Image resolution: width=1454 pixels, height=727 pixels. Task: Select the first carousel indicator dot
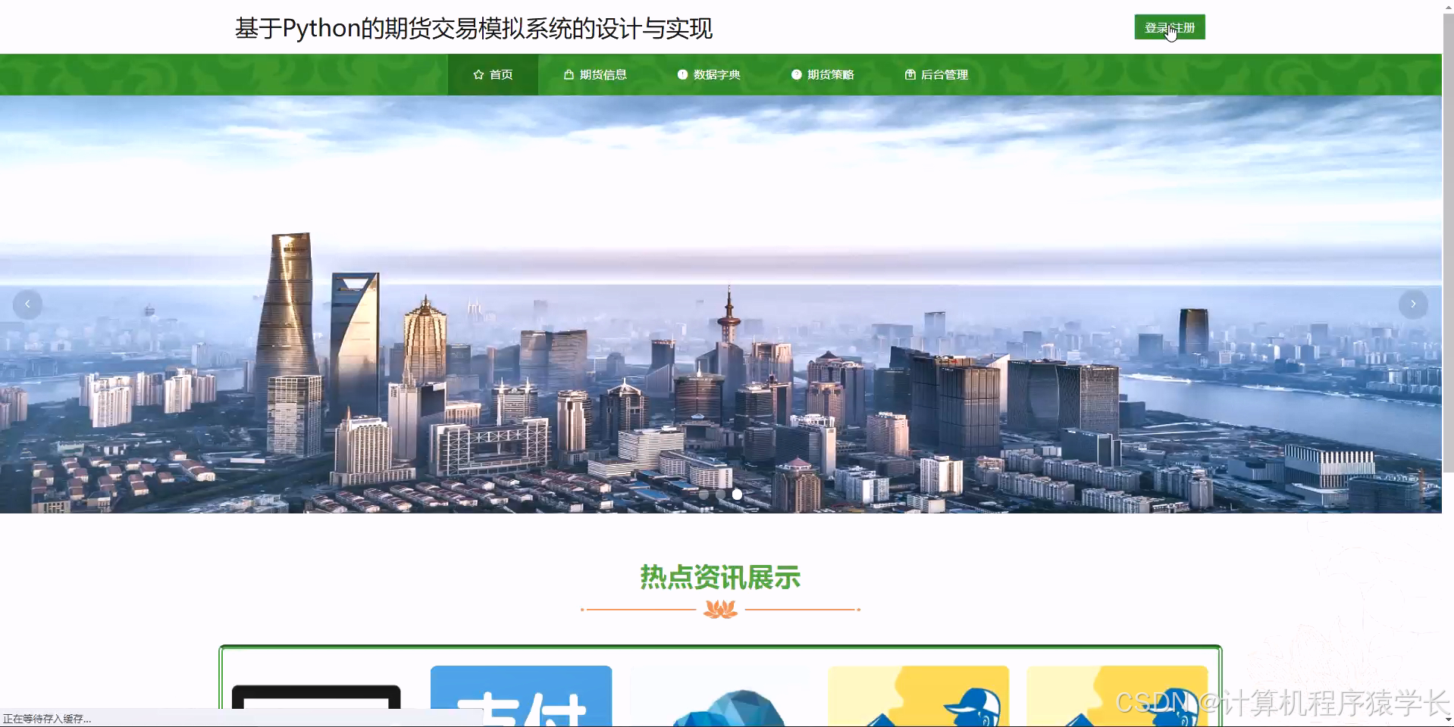point(703,495)
